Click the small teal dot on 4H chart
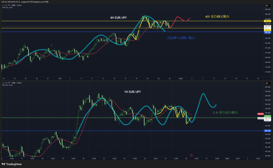This screenshot has height=168, width=273. [51, 45]
